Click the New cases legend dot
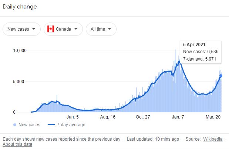The image size is (229, 151). [14, 125]
